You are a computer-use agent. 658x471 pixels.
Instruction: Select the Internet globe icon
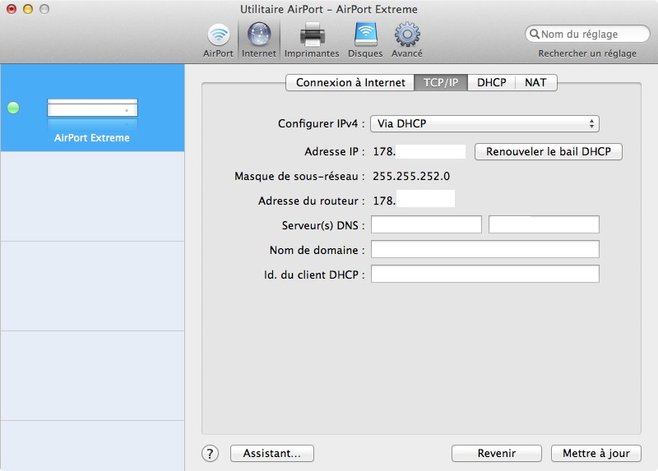[x=258, y=39]
